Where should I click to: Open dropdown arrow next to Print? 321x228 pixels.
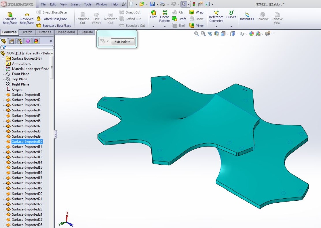pos(168,4)
